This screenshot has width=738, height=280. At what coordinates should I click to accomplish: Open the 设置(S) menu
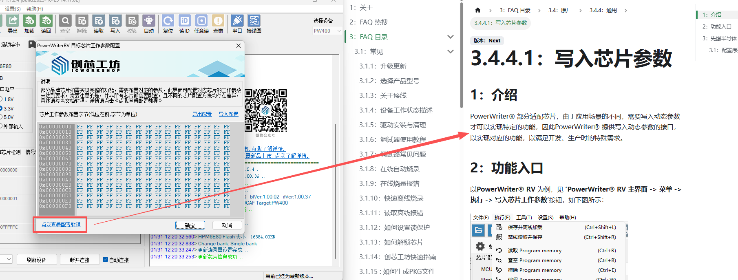click(13, 9)
